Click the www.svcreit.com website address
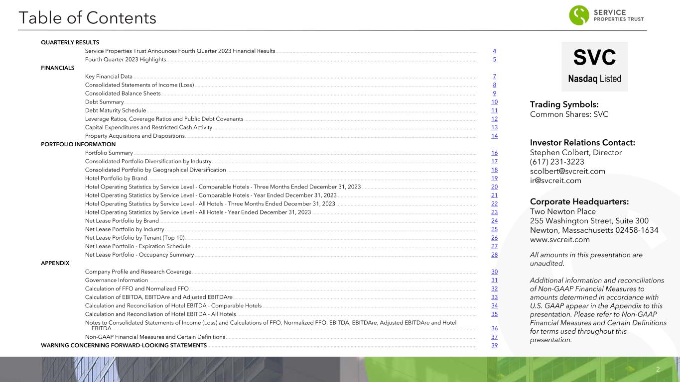 click(x=559, y=240)
